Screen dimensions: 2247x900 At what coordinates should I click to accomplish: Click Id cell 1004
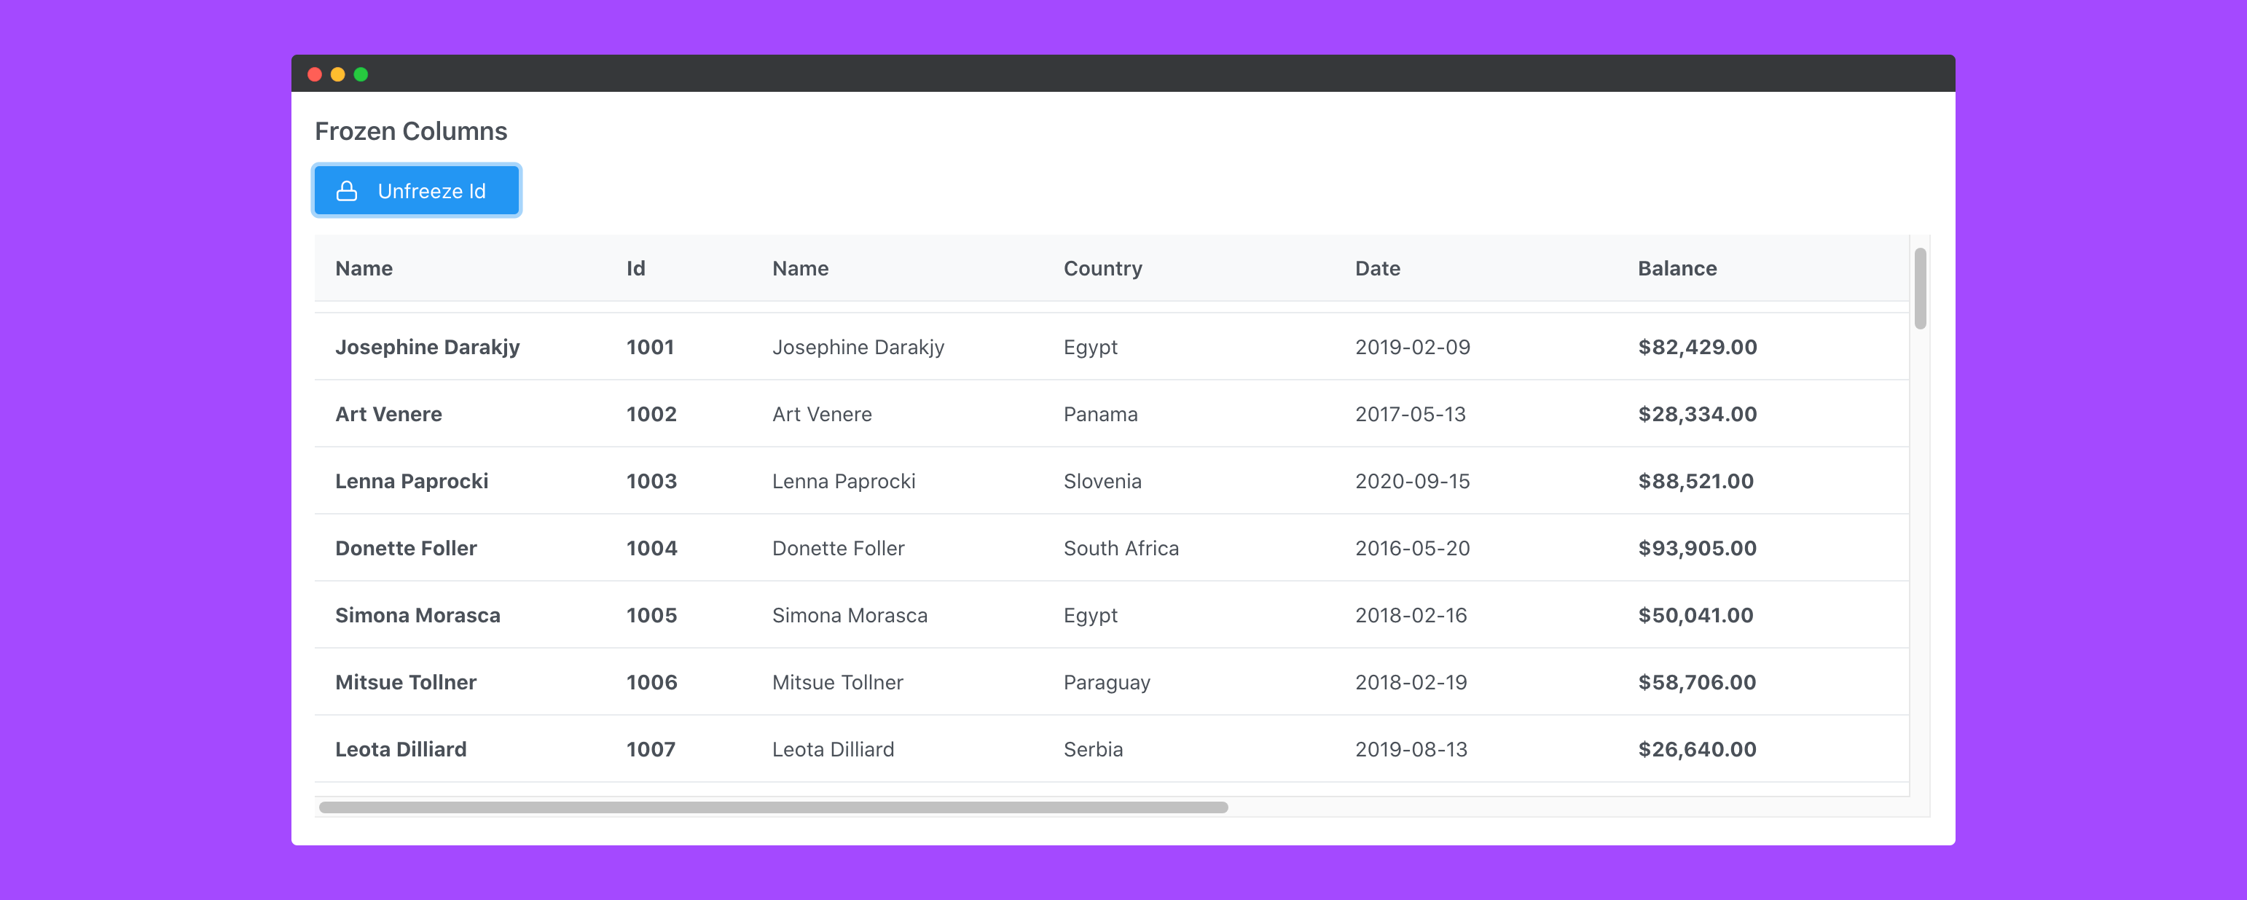pos(651,549)
